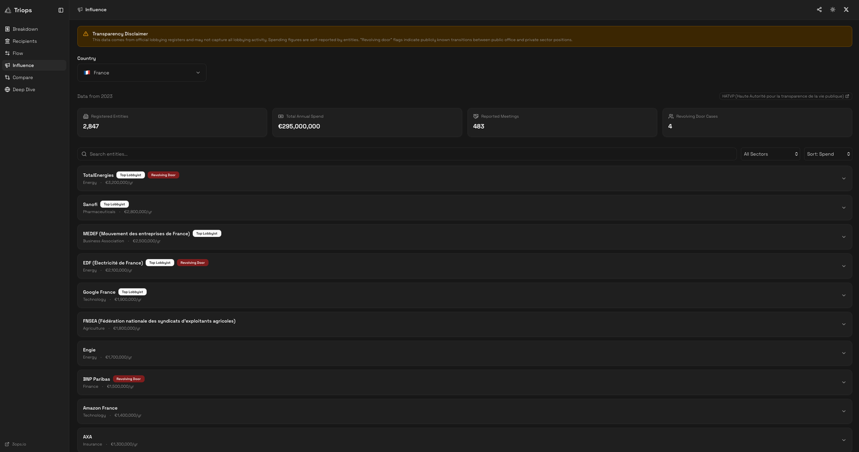Click the Triops logo icon
Viewport: 859px width, 452px height.
click(8, 10)
